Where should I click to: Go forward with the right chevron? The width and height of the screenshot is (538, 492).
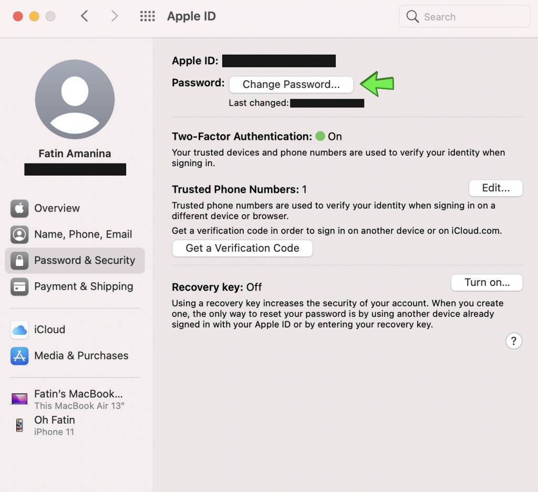pos(115,16)
